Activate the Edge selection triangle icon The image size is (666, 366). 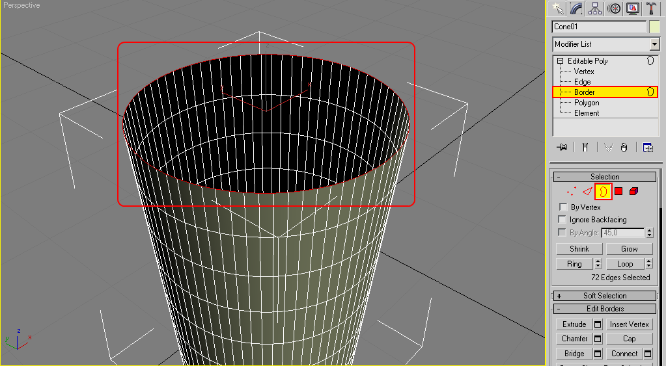click(x=587, y=191)
